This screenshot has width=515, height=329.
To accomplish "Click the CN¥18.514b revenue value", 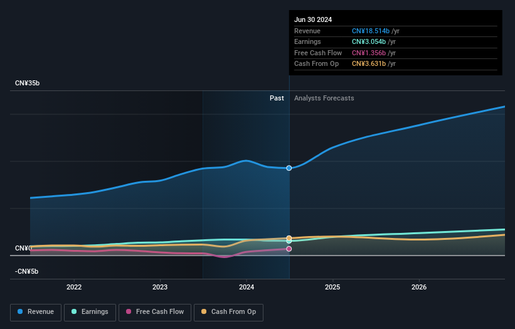I will tap(371, 31).
